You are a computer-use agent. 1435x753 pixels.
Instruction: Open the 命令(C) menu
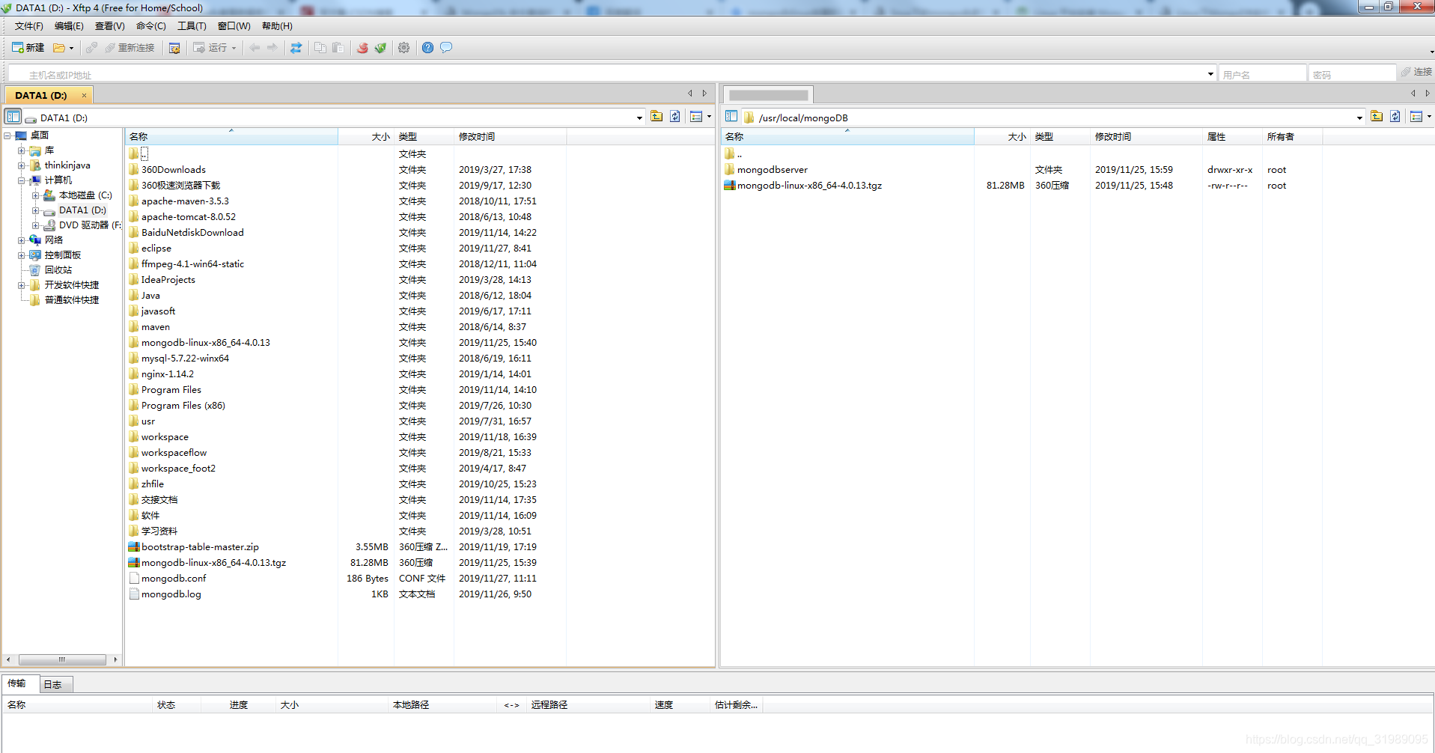(x=150, y=26)
